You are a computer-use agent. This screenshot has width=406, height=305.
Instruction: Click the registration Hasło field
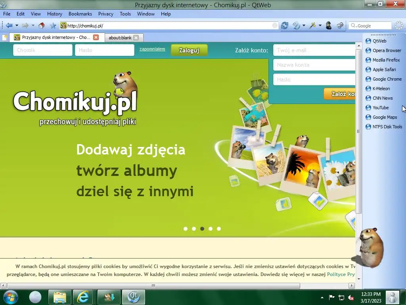(314, 79)
